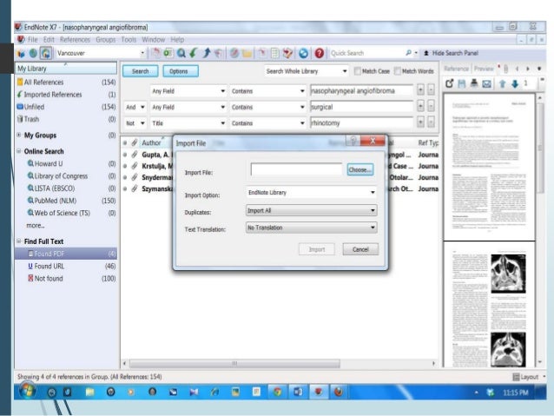
Task: Switch to the Reference tab
Action: point(456,69)
